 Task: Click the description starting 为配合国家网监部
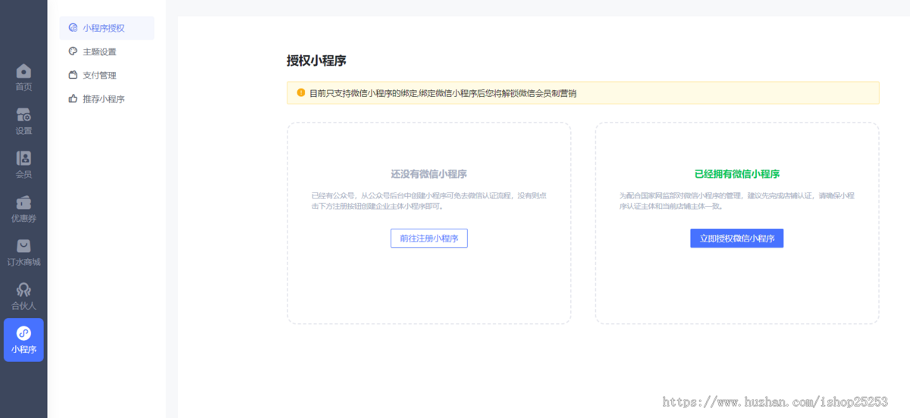(x=737, y=201)
